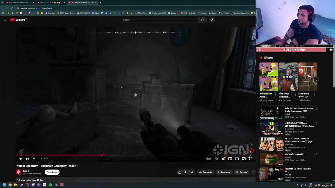The width and height of the screenshot is (335, 188).
Task: Mute the video volume
Action: (x=34, y=159)
